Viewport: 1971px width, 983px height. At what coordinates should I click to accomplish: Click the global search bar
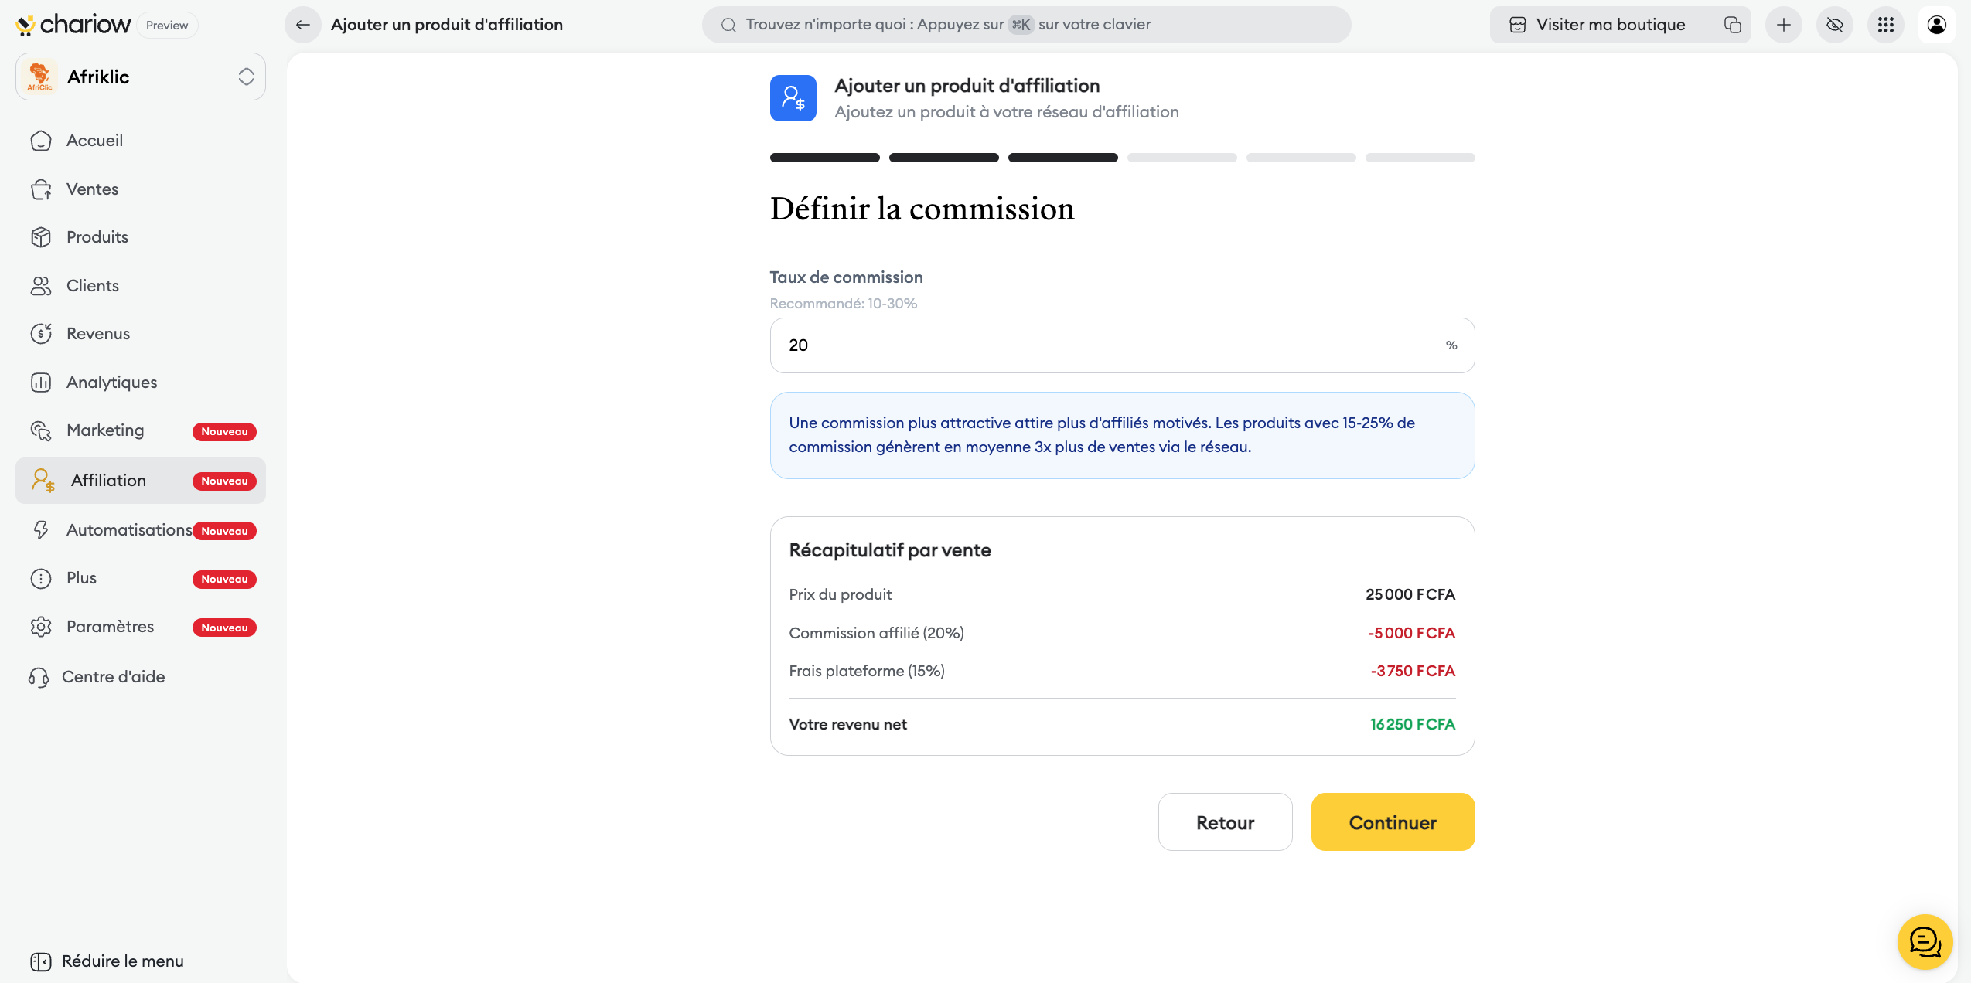point(1026,25)
